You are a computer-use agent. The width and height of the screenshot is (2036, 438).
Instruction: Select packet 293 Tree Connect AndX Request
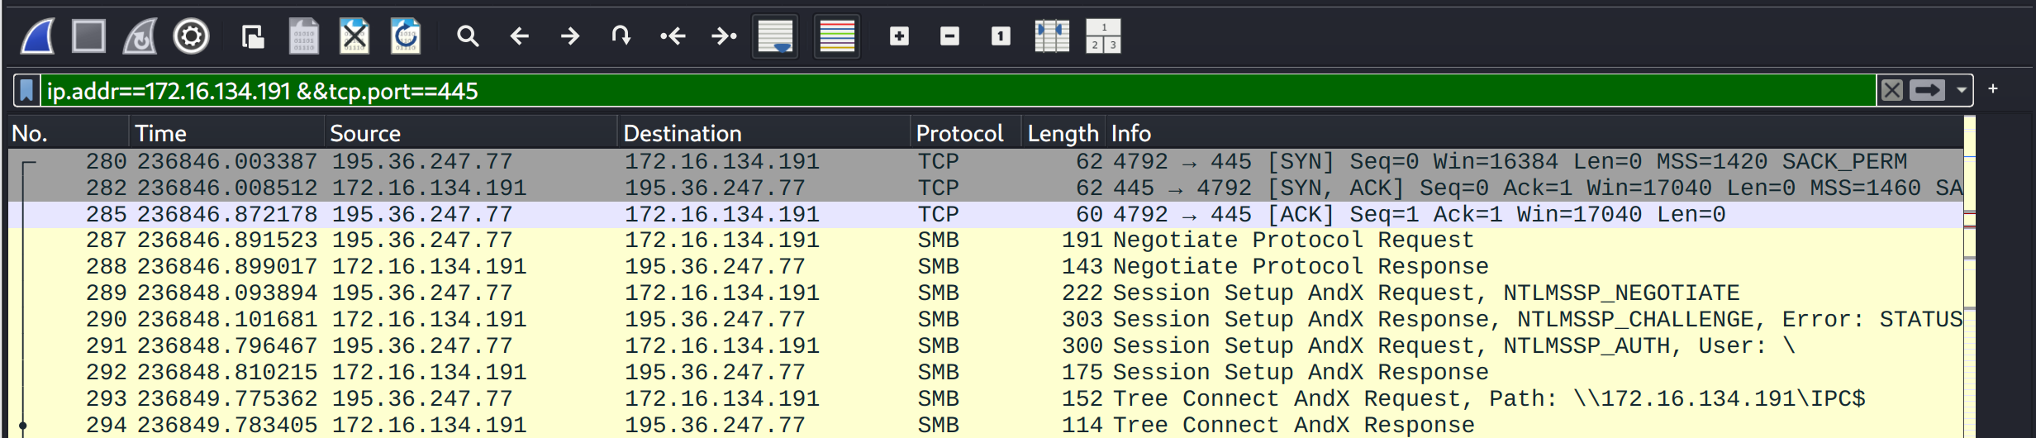(986, 399)
